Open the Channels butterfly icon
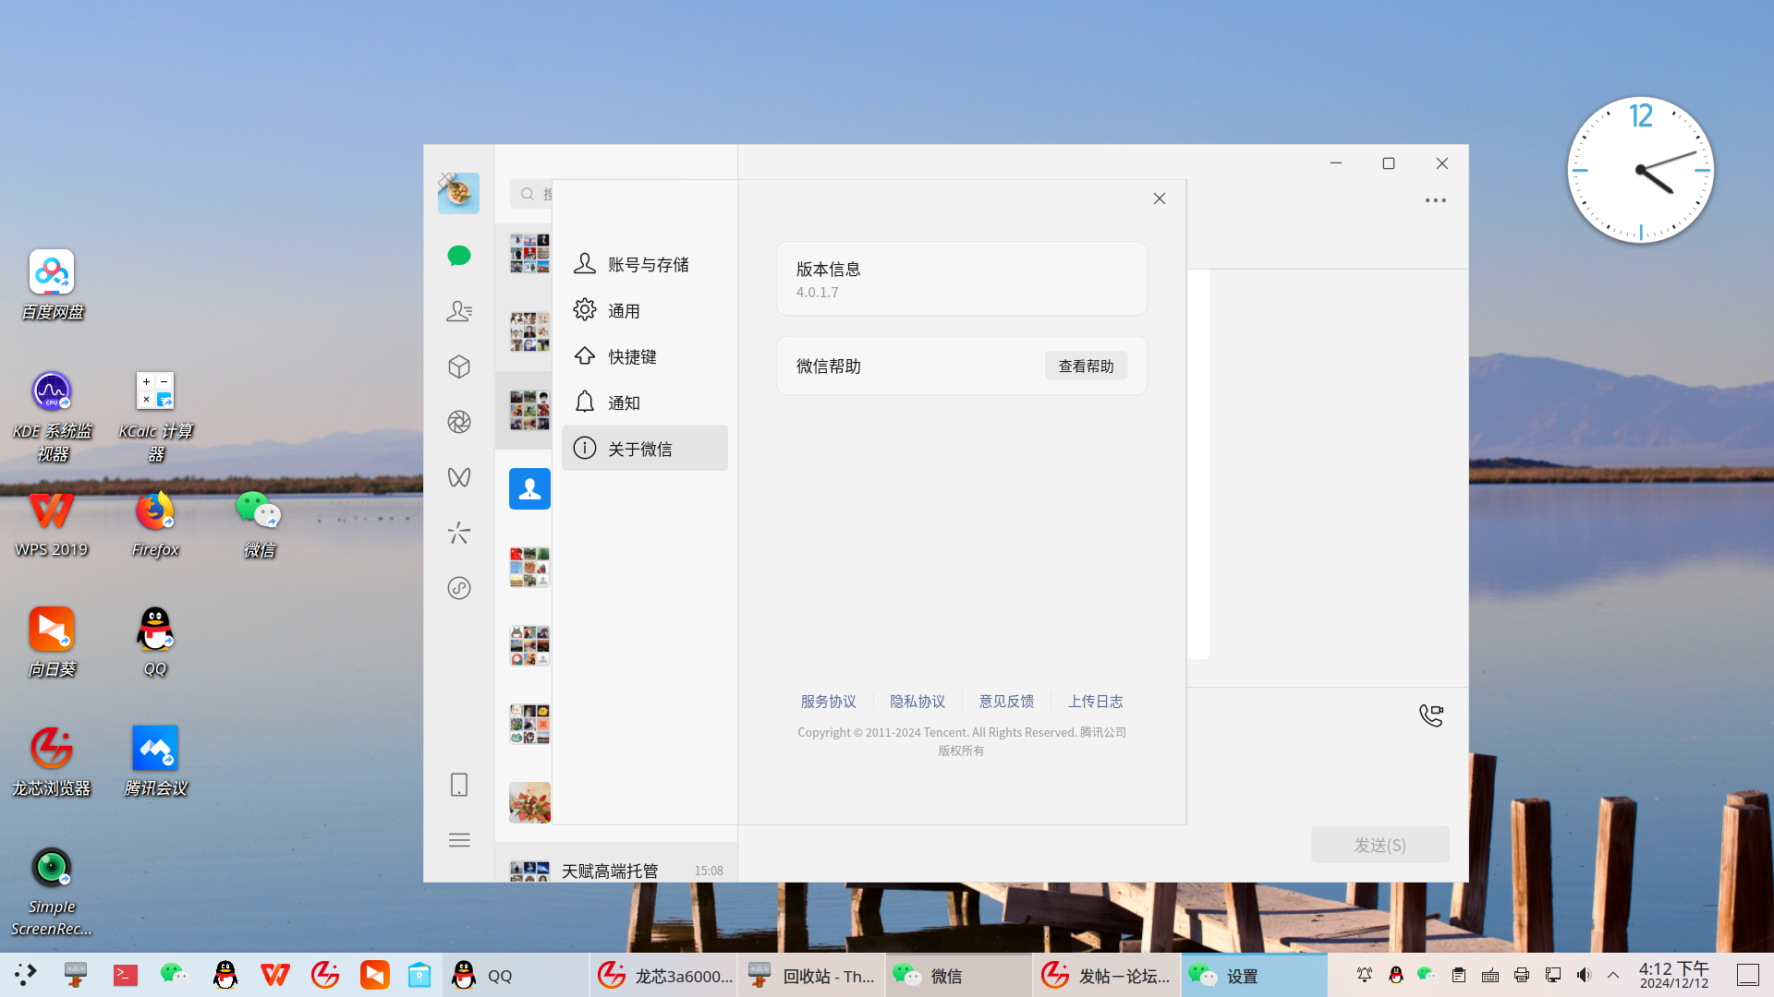This screenshot has height=997, width=1774. (459, 477)
